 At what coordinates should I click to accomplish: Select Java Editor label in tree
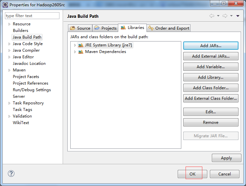[x=23, y=57]
